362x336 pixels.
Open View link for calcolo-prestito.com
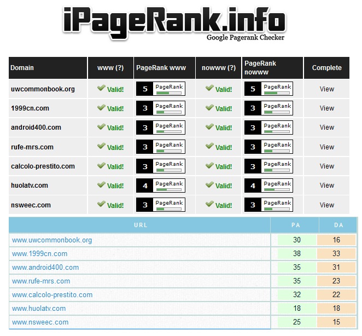[x=326, y=166]
